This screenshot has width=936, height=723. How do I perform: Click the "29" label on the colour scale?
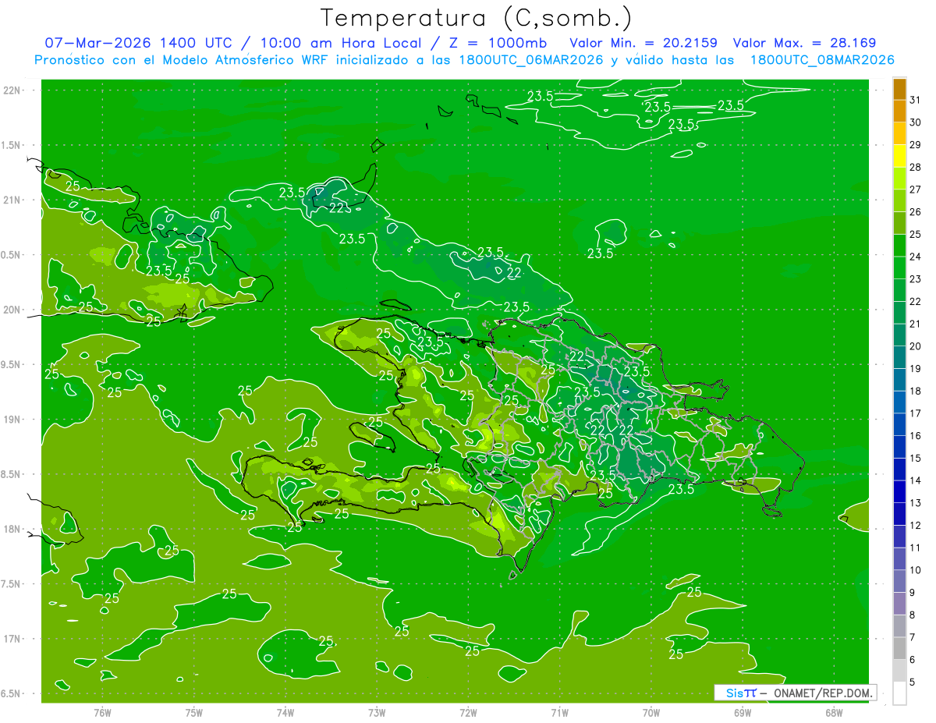[x=916, y=145]
